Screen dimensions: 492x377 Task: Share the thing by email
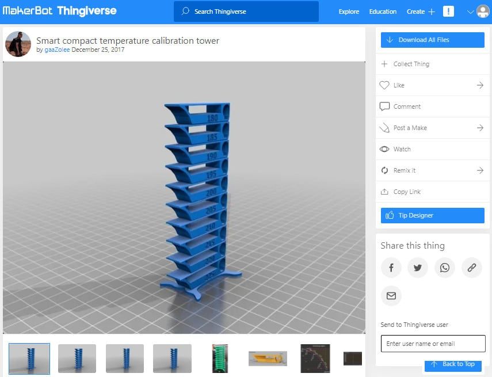[x=391, y=296]
